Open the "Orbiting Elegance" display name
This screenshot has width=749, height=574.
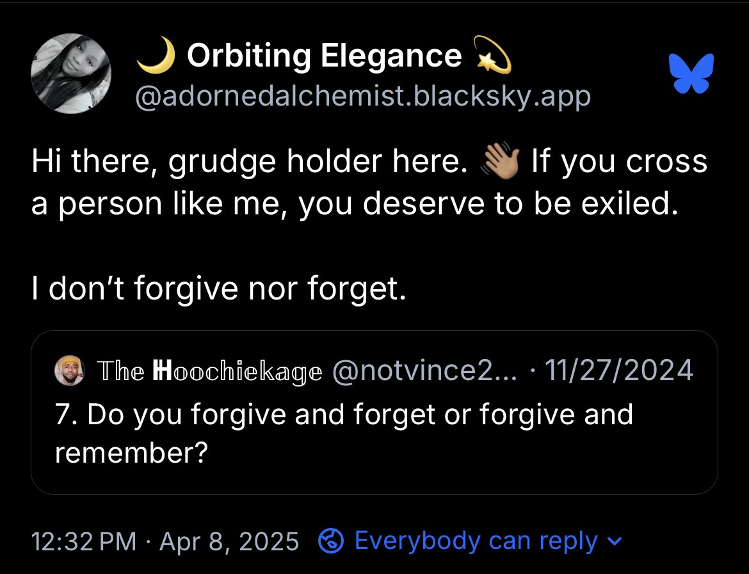pyautogui.click(x=324, y=56)
